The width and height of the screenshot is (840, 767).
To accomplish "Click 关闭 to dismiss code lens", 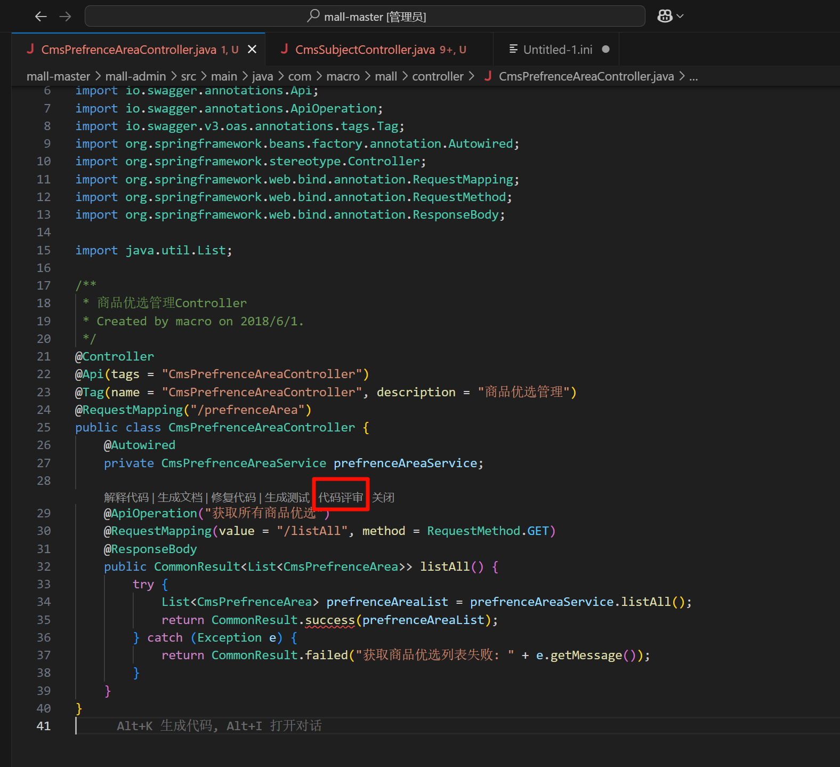I will (383, 498).
